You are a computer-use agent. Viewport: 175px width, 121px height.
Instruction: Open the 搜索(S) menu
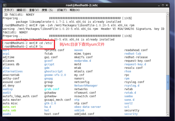point(47,10)
